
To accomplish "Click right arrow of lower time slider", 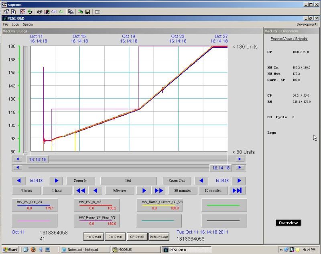I will point(240,167).
